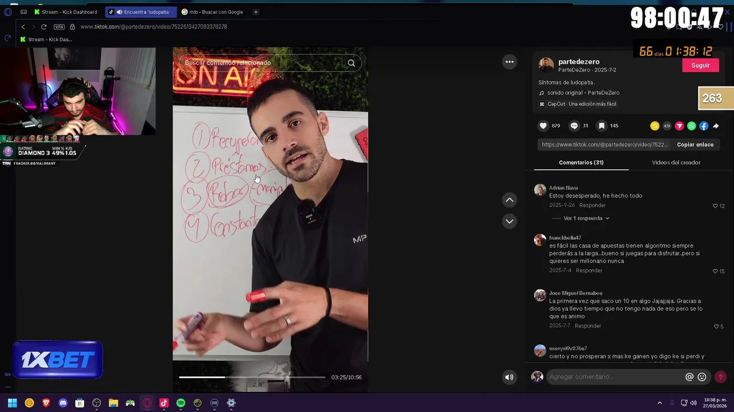The width and height of the screenshot is (734, 412).
Task: Follow partedezero with Seguir button
Action: pos(700,65)
